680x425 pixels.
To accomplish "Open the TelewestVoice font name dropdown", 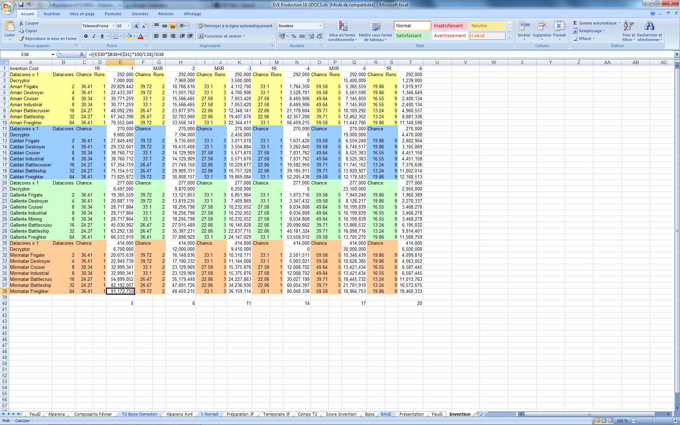I will tap(113, 26).
